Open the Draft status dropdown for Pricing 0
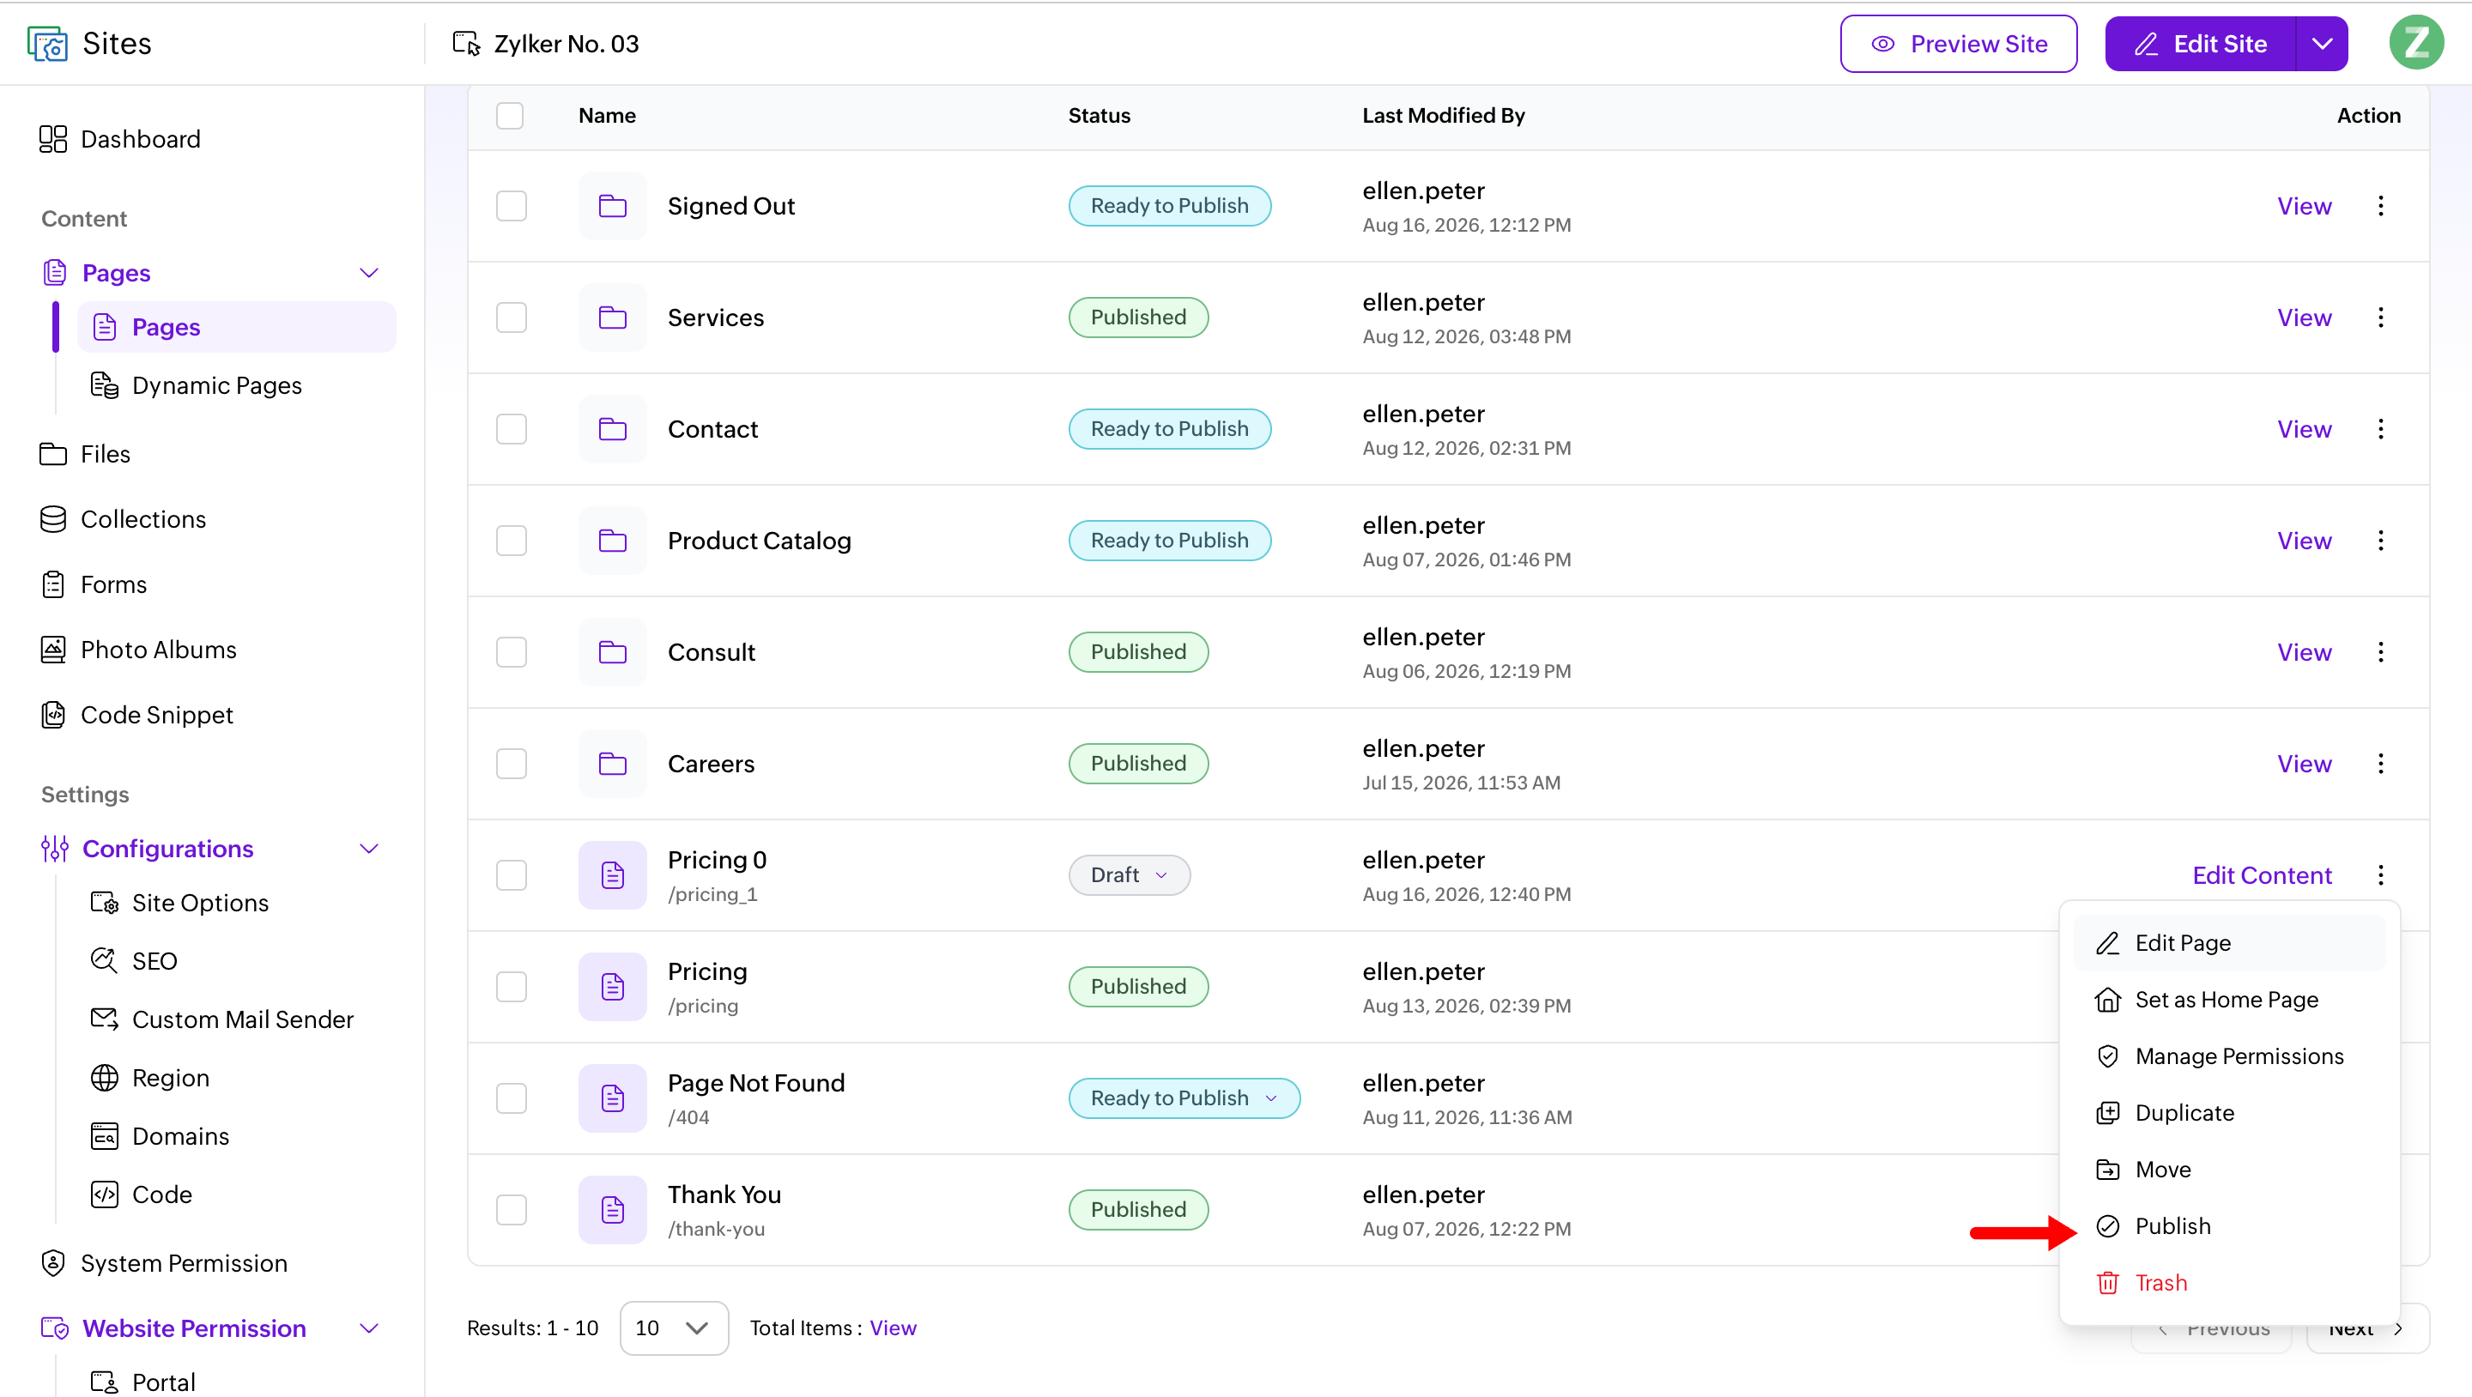 click(x=1129, y=875)
